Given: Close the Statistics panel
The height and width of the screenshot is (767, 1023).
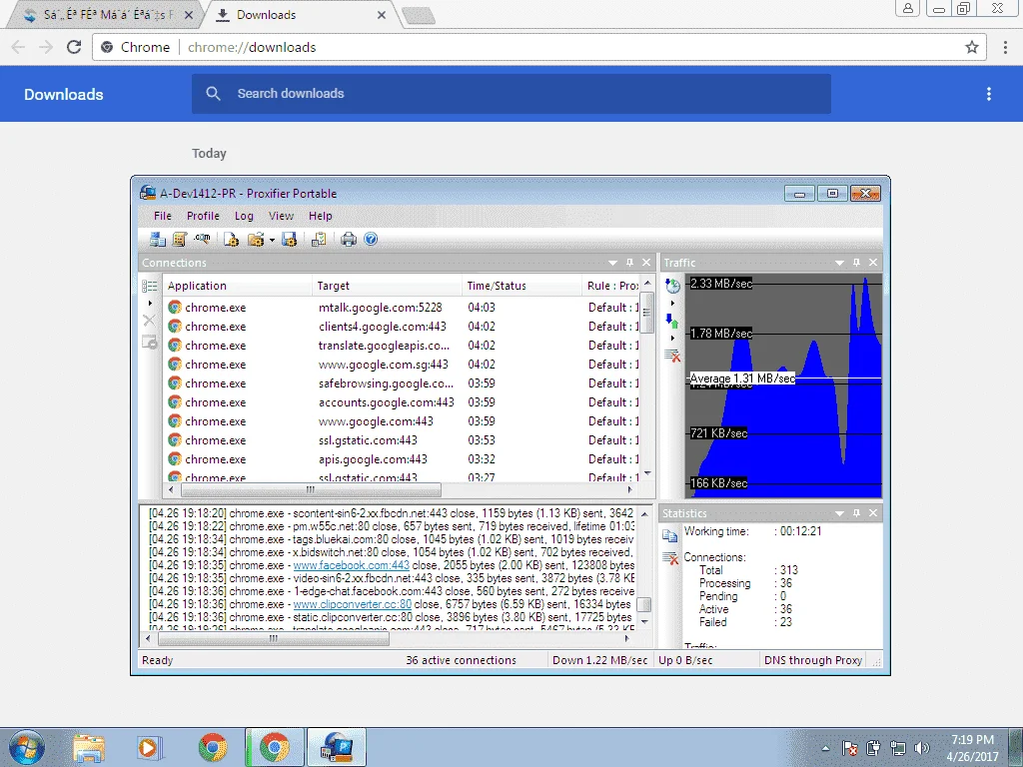Looking at the screenshot, I should point(873,512).
